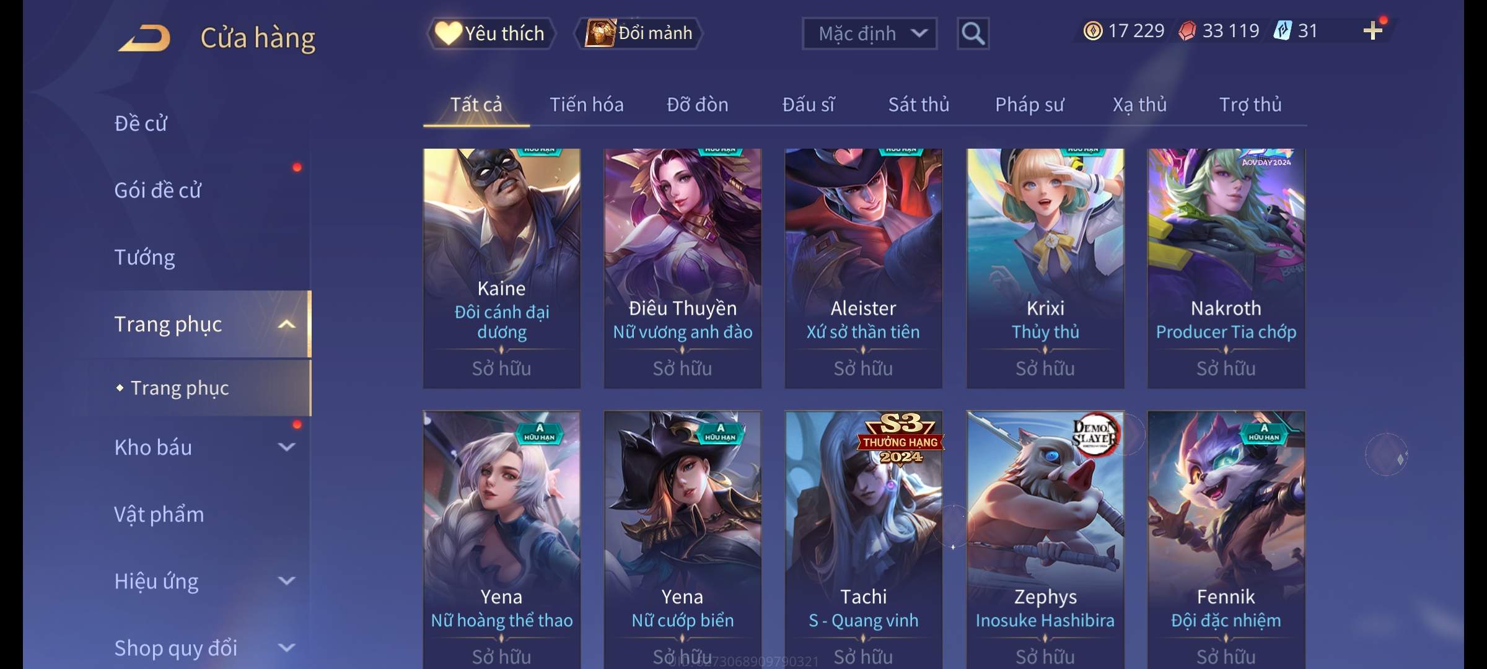Image resolution: width=1487 pixels, height=669 pixels.
Task: Open Gói đề cử in sidebar
Action: 157,190
